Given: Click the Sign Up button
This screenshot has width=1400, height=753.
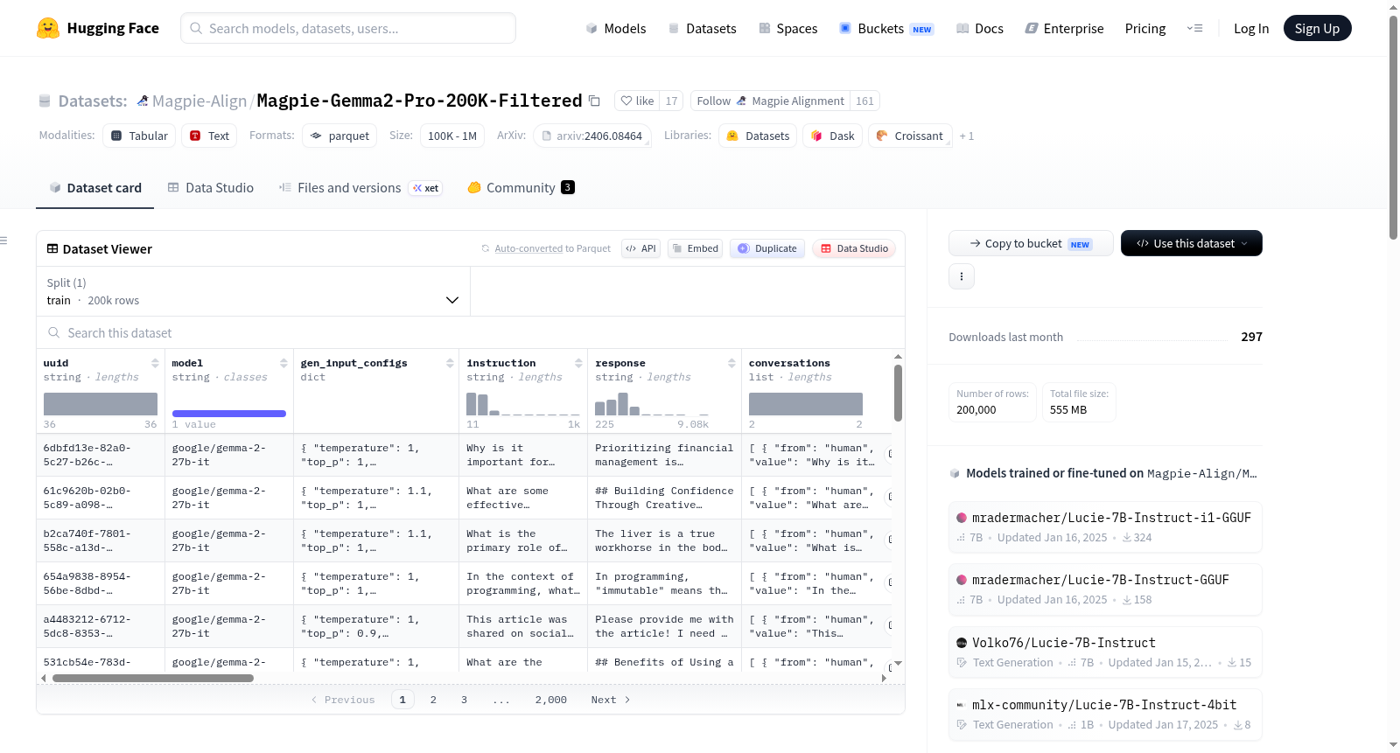Looking at the screenshot, I should pyautogui.click(x=1317, y=28).
